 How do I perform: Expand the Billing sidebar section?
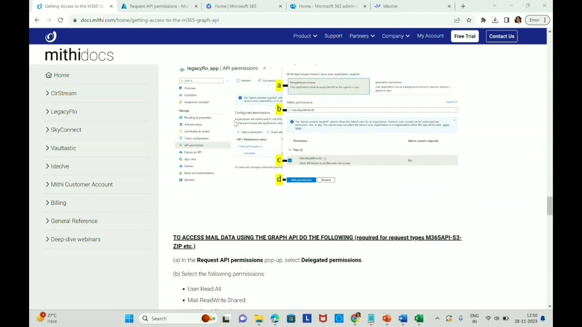click(x=56, y=203)
